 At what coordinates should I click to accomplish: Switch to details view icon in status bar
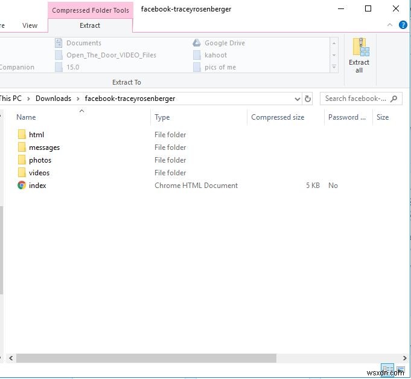(x=387, y=369)
